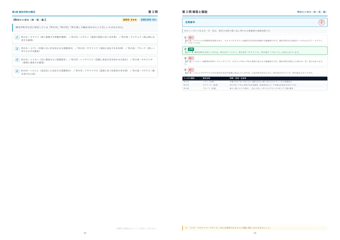340x240 pixels.
Task: Click intro sentence starting 町のシンボルである木・花・鳥は
Action: coord(227,31)
